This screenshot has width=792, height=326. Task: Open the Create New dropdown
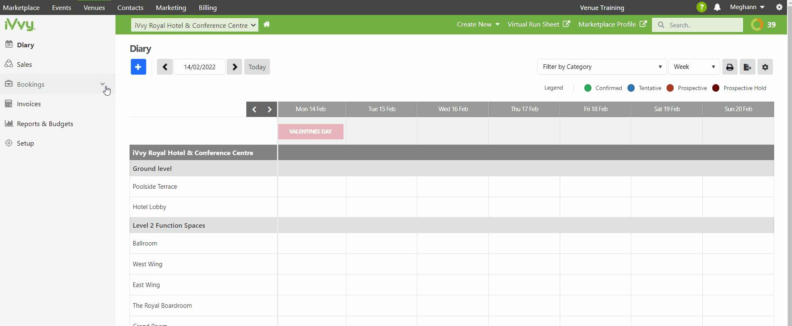point(478,24)
